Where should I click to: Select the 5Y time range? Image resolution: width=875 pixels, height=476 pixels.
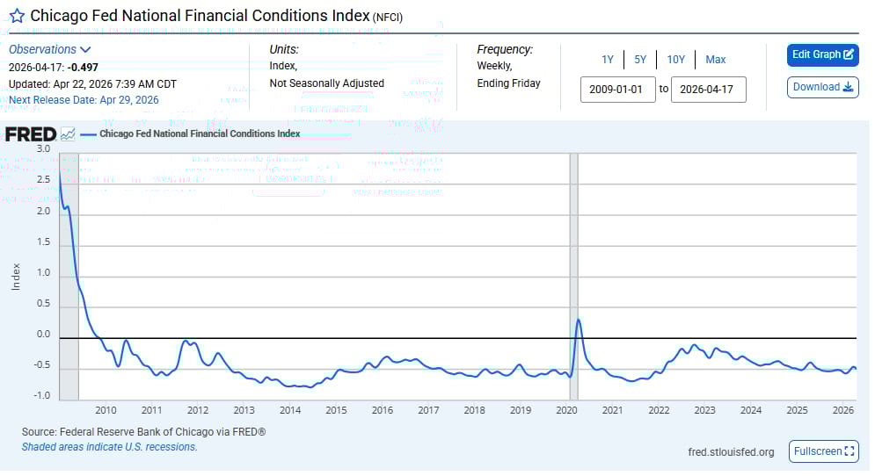click(640, 60)
